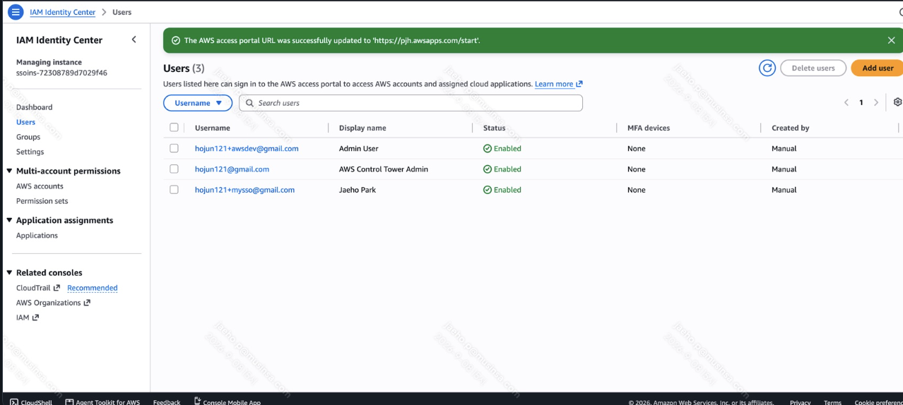
Task: Click Enabled status for Jaeho Park
Action: (x=502, y=189)
